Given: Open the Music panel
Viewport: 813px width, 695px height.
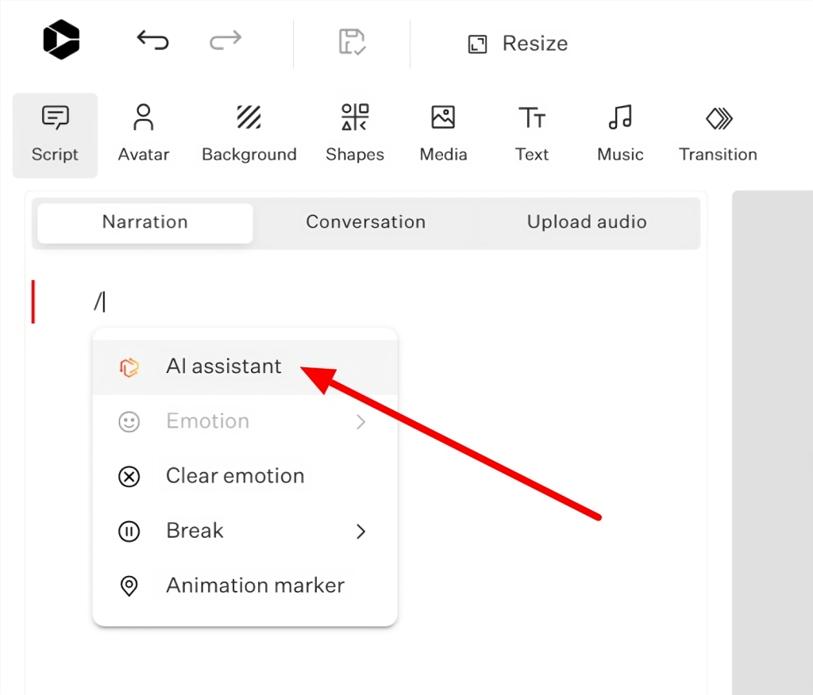Looking at the screenshot, I should pyautogui.click(x=620, y=135).
